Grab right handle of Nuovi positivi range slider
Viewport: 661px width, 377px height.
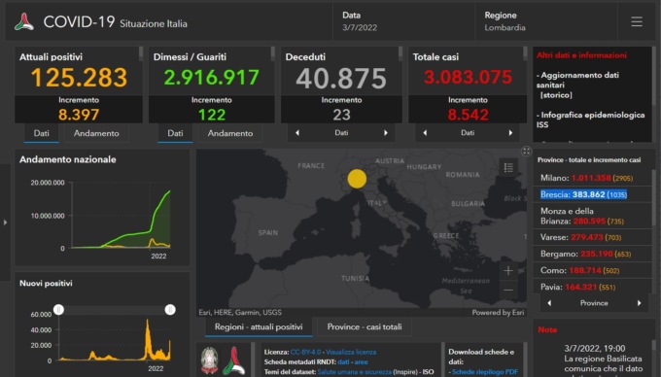pos(170,310)
